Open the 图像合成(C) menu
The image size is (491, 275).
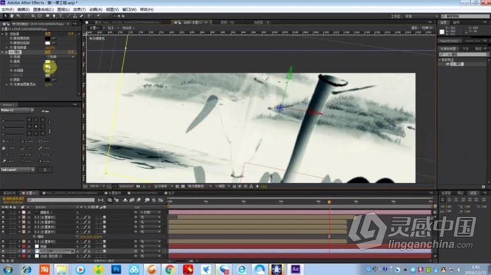pos(43,10)
